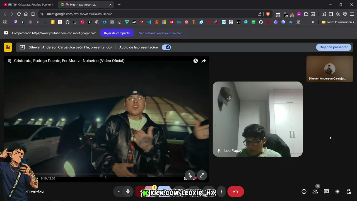Open the media control music note icon
Image resolution: width=357 pixels, height=201 pixels.
(324, 14)
